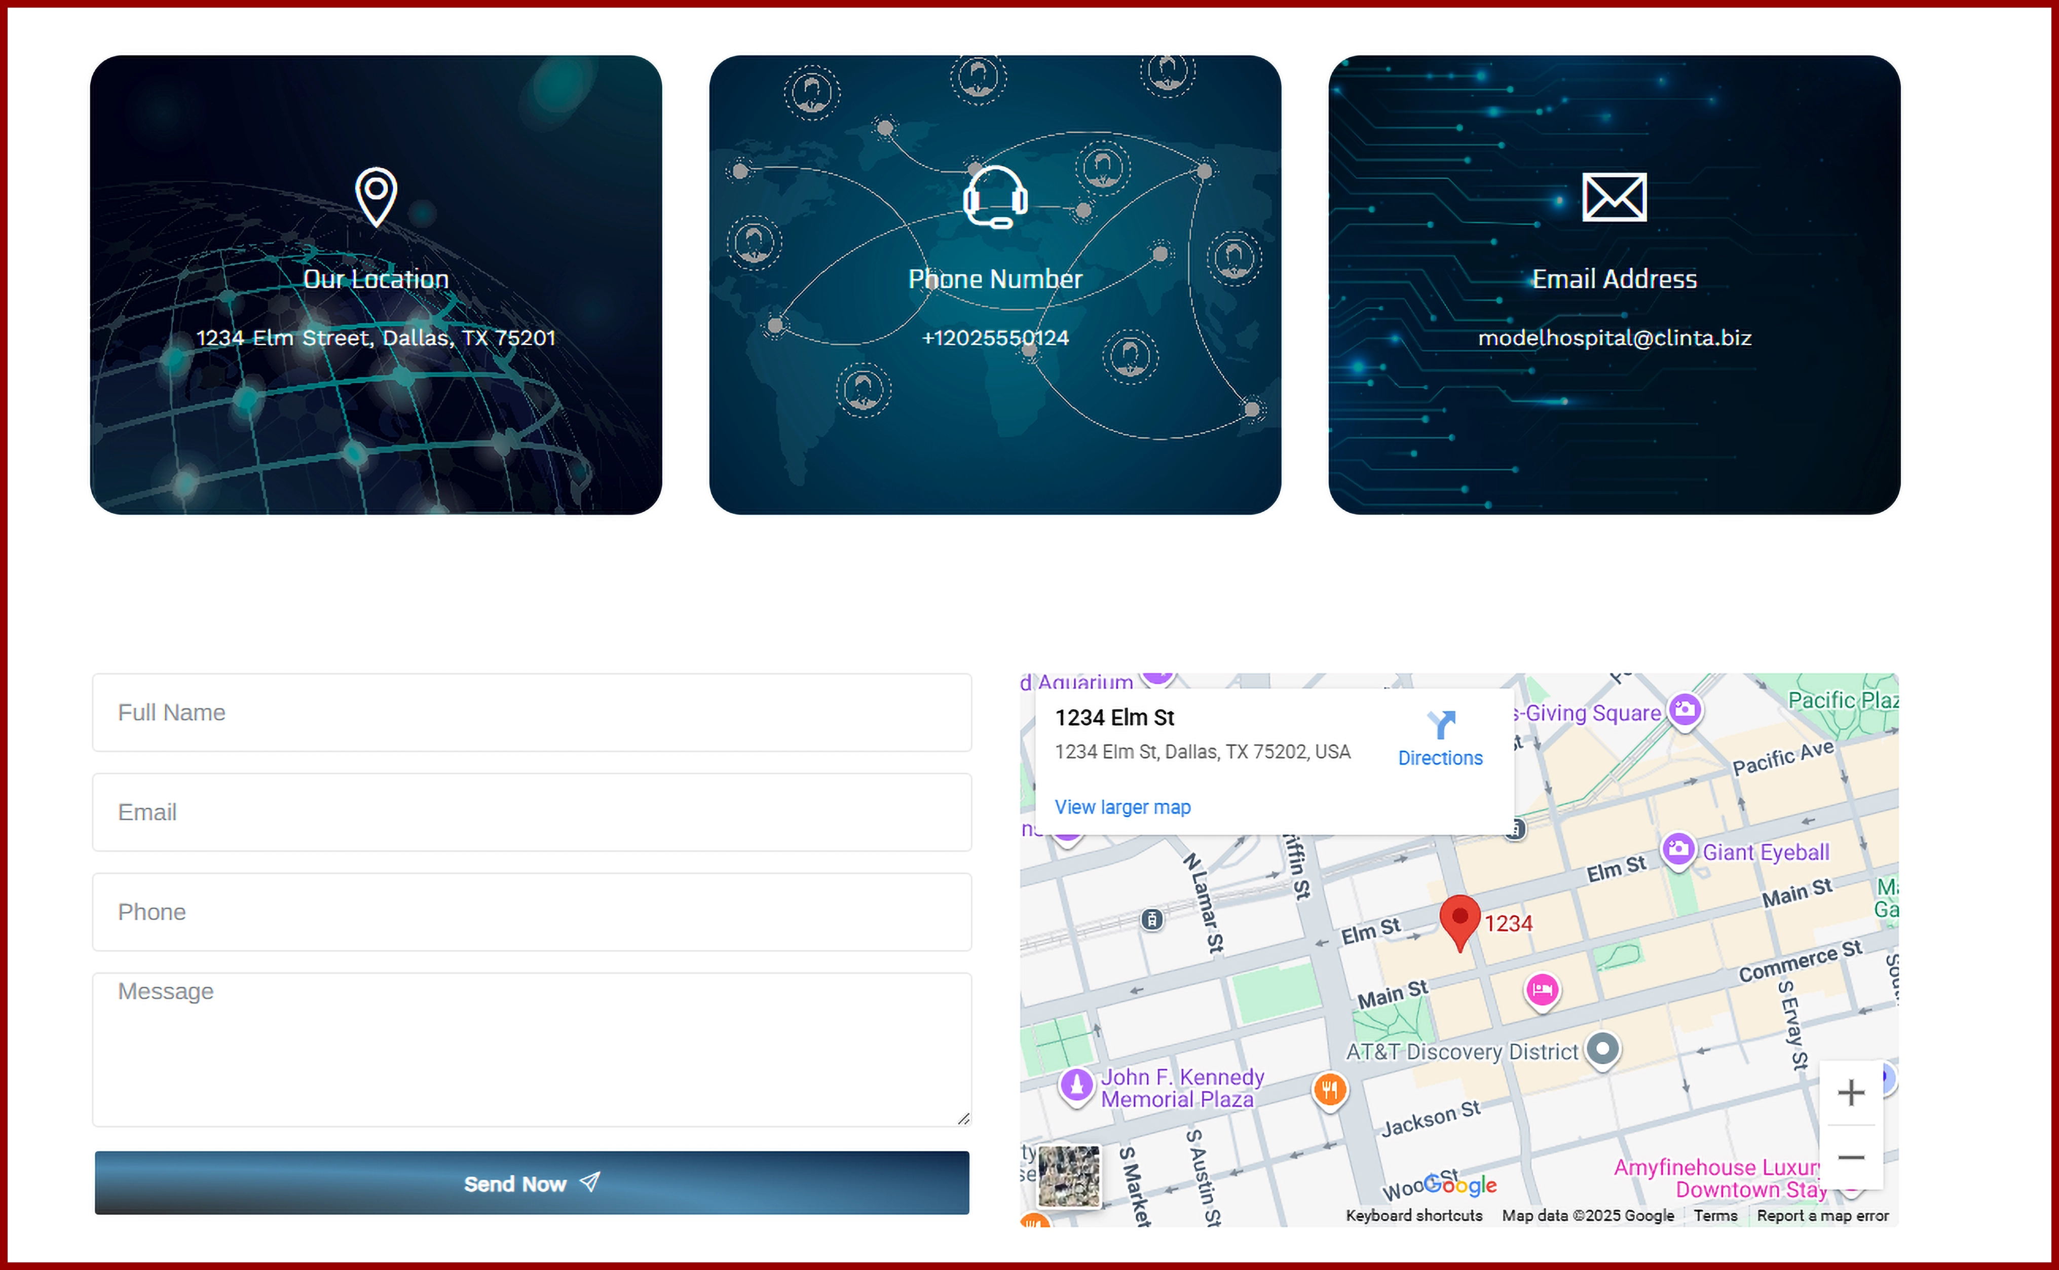Click the John F. Kennedy Memorial Plaza pin
2059x1270 pixels.
pos(1076,1085)
